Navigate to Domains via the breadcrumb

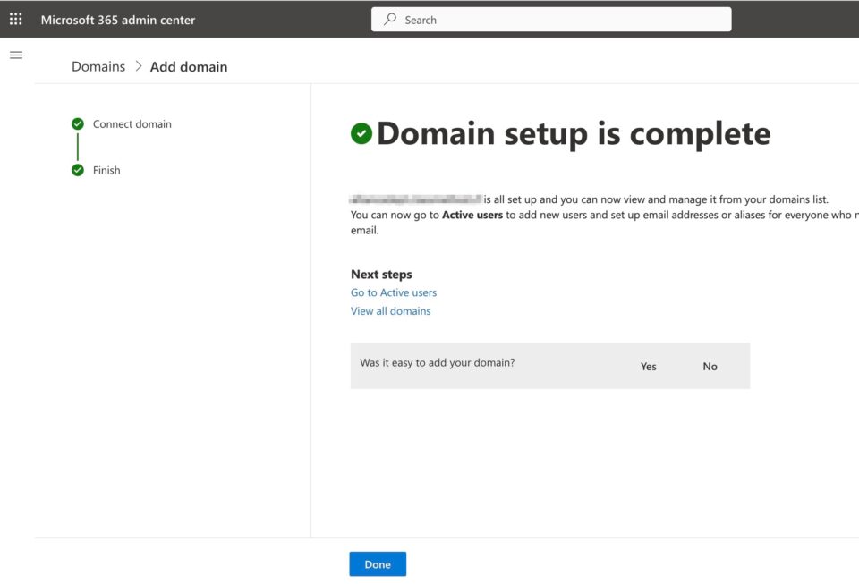98,66
